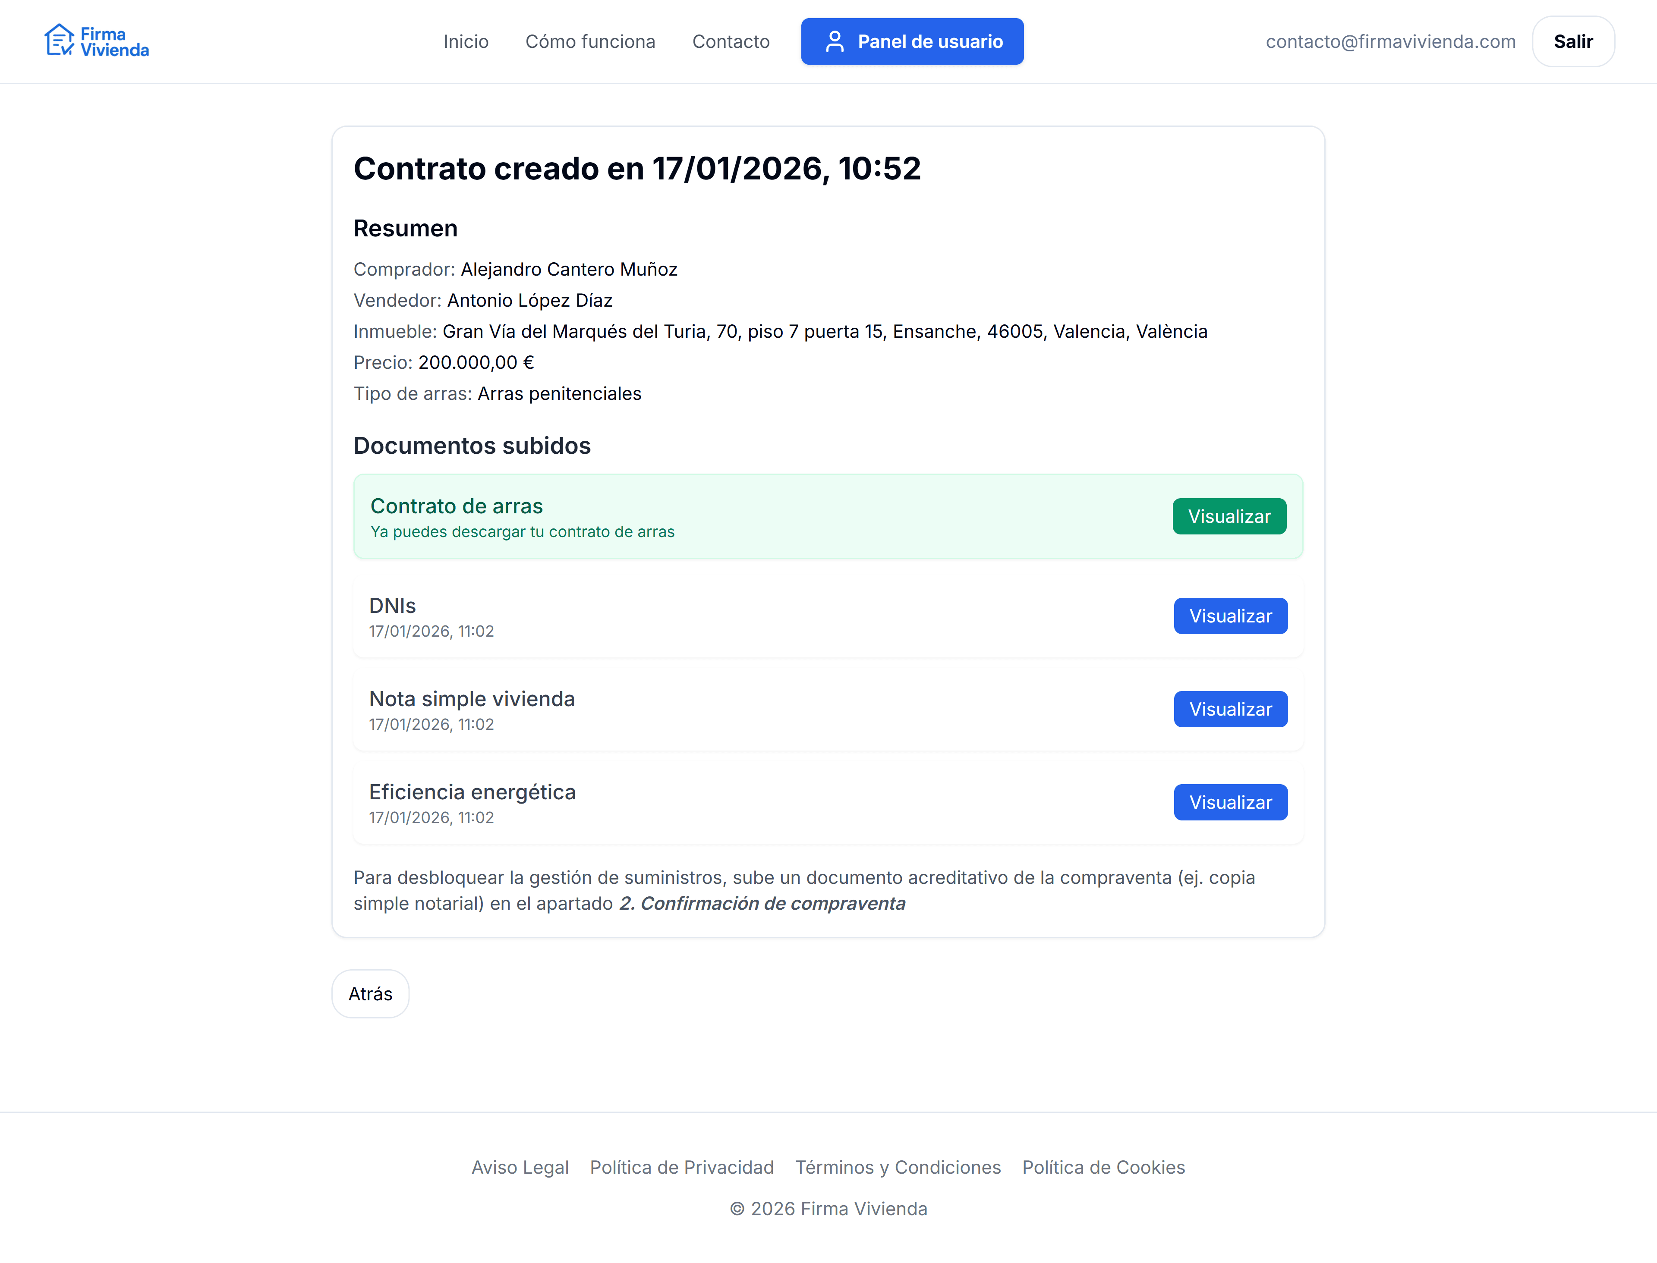
Task: Click the user icon in Panel de usuario
Action: point(834,41)
